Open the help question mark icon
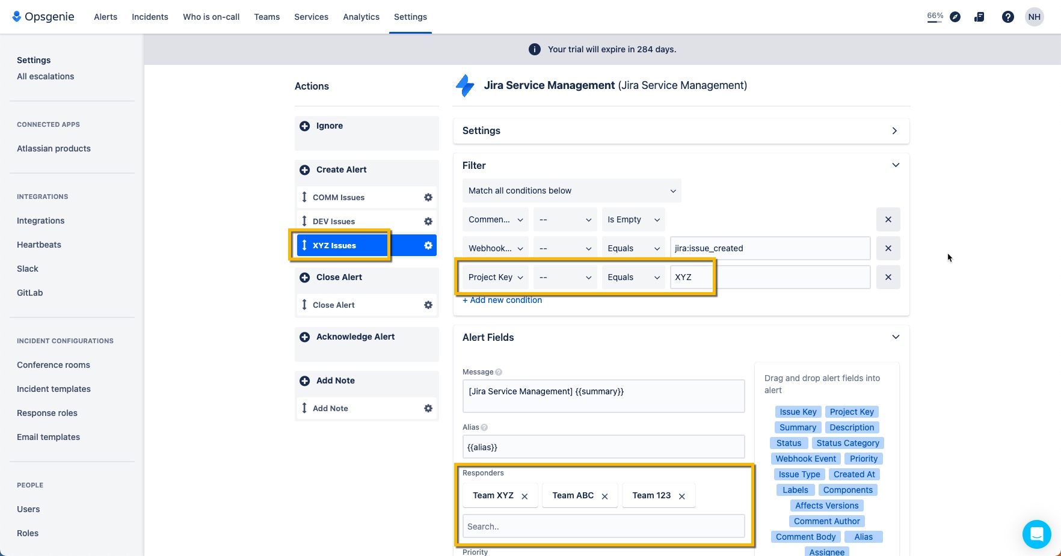The height and width of the screenshot is (556, 1061). coord(1008,17)
